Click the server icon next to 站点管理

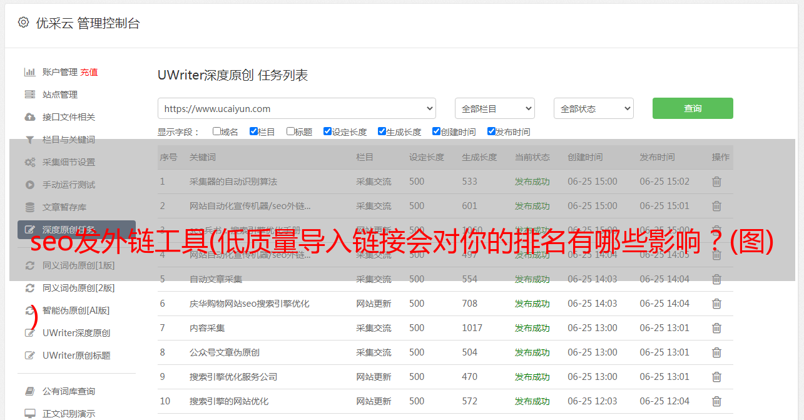tap(29, 95)
